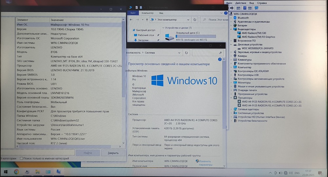Select AMD Radeon(TM) 530 adapter in Device Manager

(x=254, y=33)
